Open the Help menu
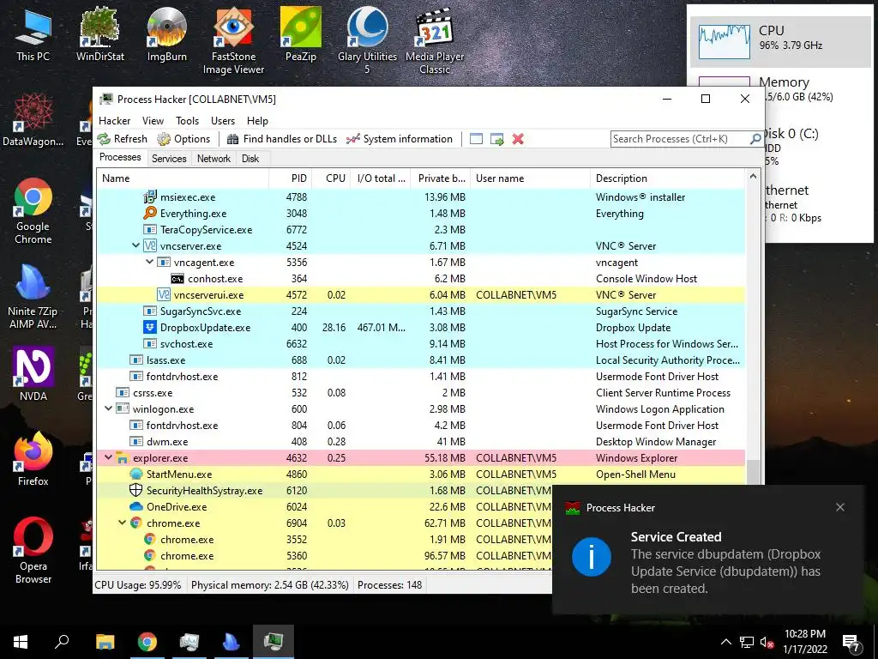The height and width of the screenshot is (659, 878). pos(257,121)
